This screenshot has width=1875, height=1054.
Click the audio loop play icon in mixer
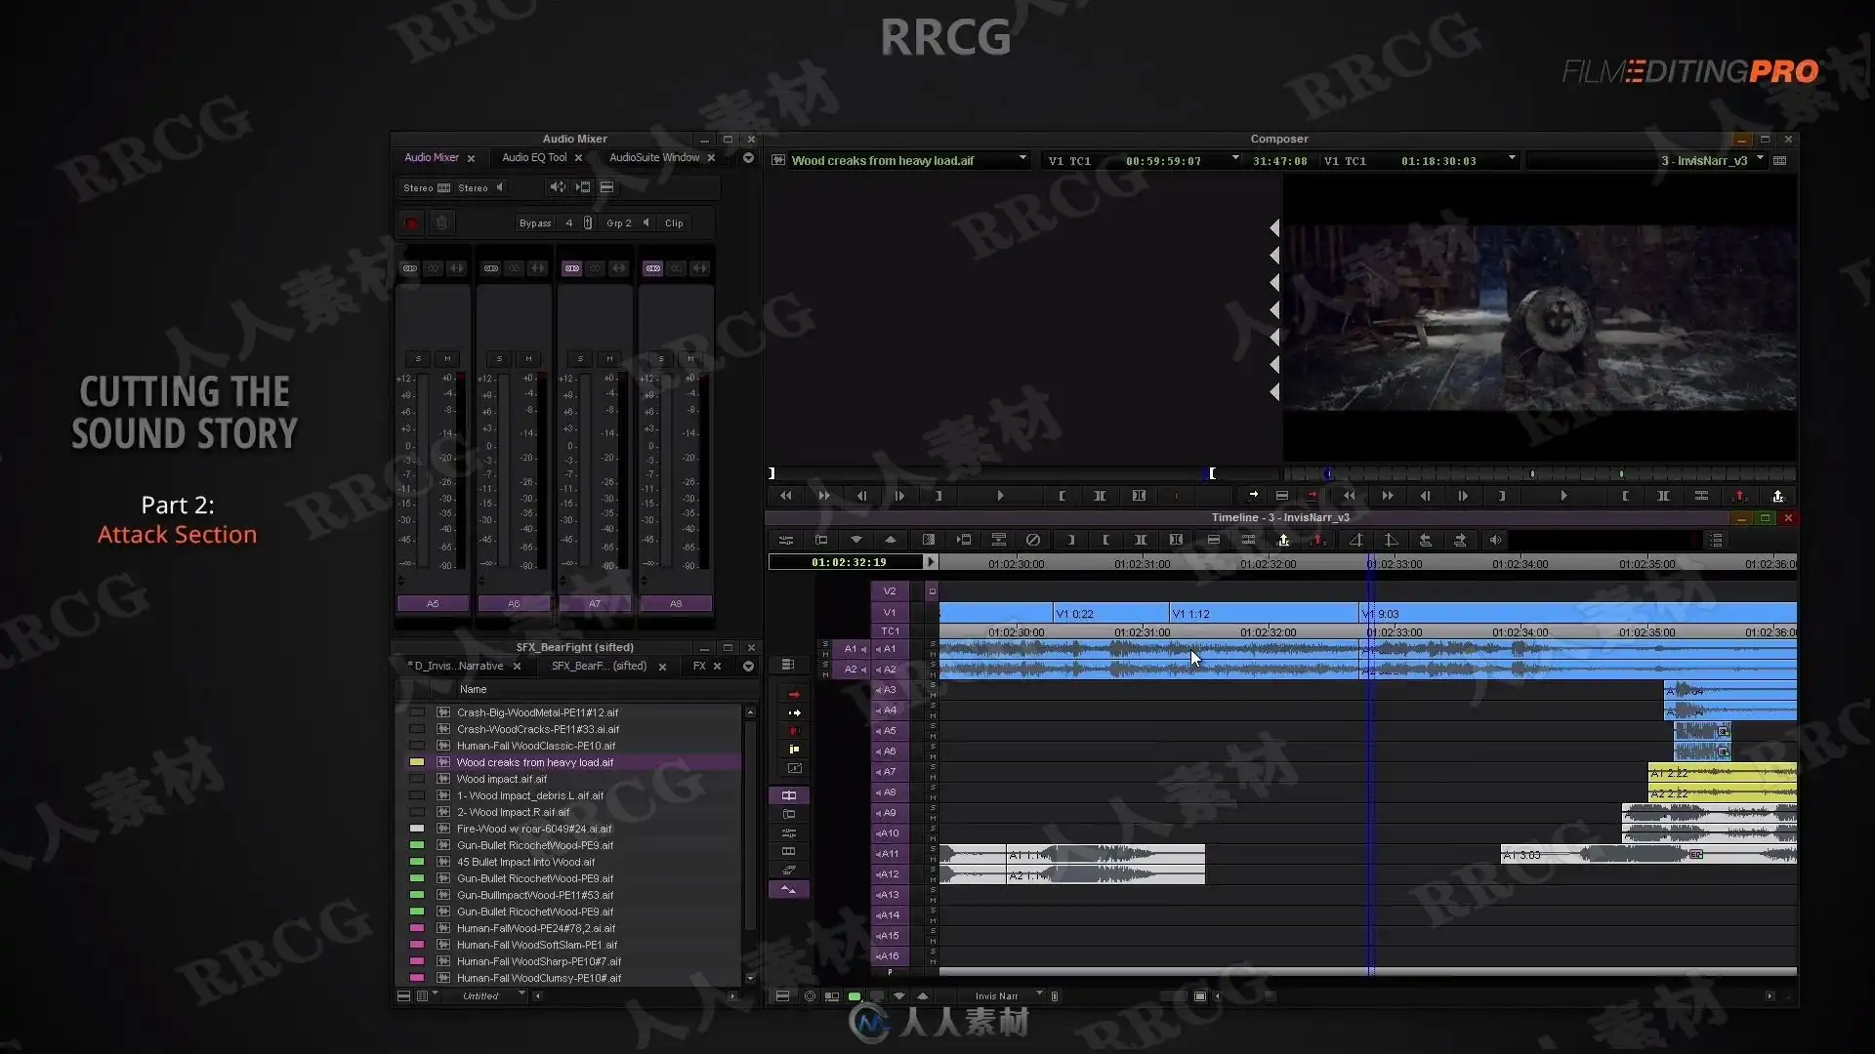click(557, 187)
